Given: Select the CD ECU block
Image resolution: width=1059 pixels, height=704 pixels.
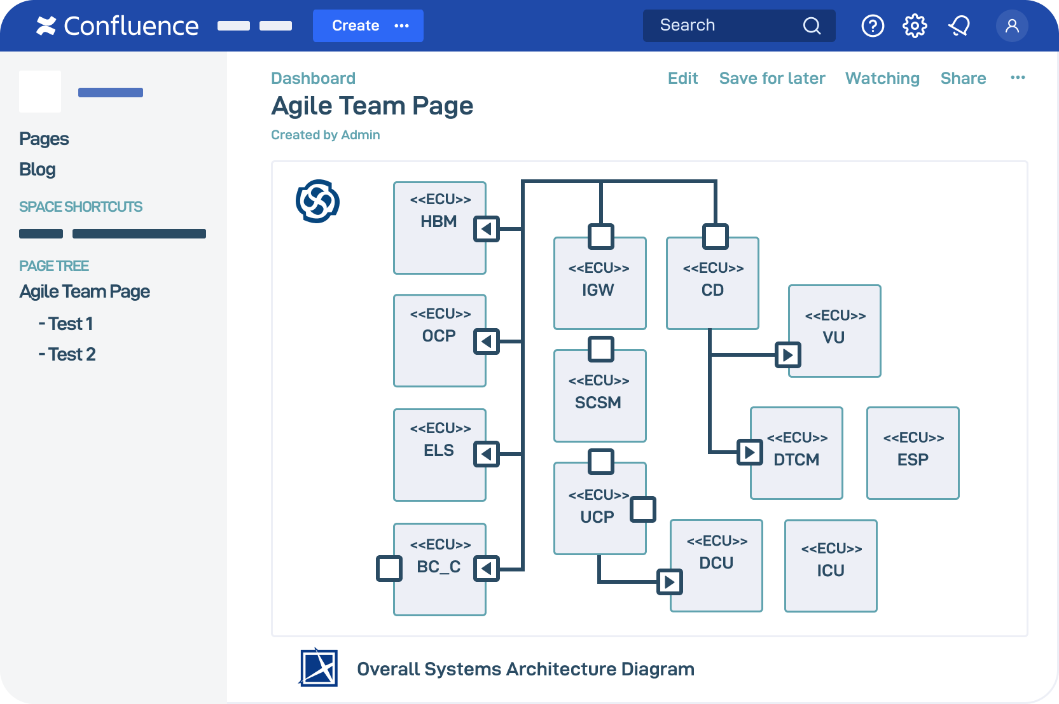Looking at the screenshot, I should point(712,284).
